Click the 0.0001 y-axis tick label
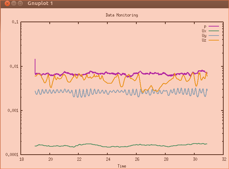Viewport: 229px width, 169px height. [x=12, y=155]
